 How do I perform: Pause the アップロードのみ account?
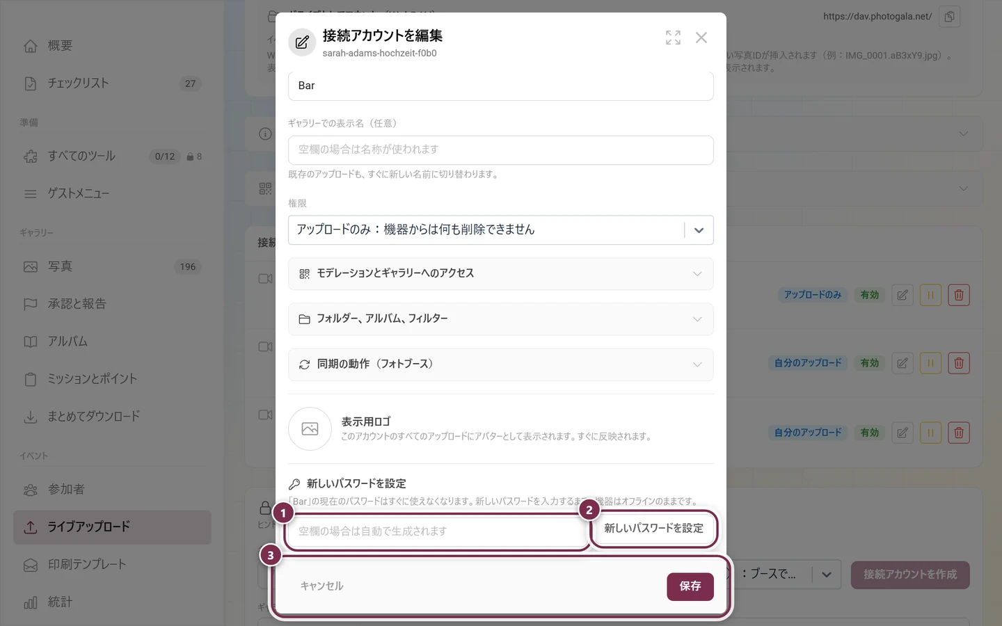pos(930,295)
